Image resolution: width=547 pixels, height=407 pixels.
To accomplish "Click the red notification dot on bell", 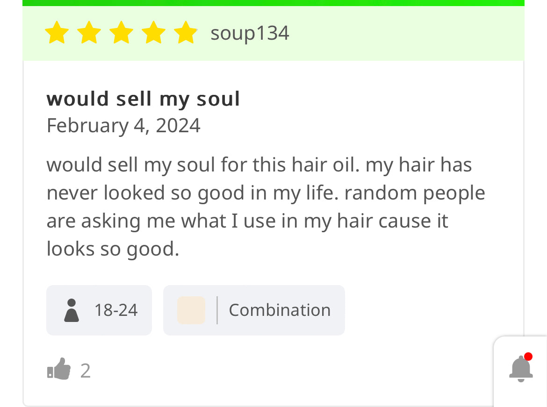I will tap(528, 357).
